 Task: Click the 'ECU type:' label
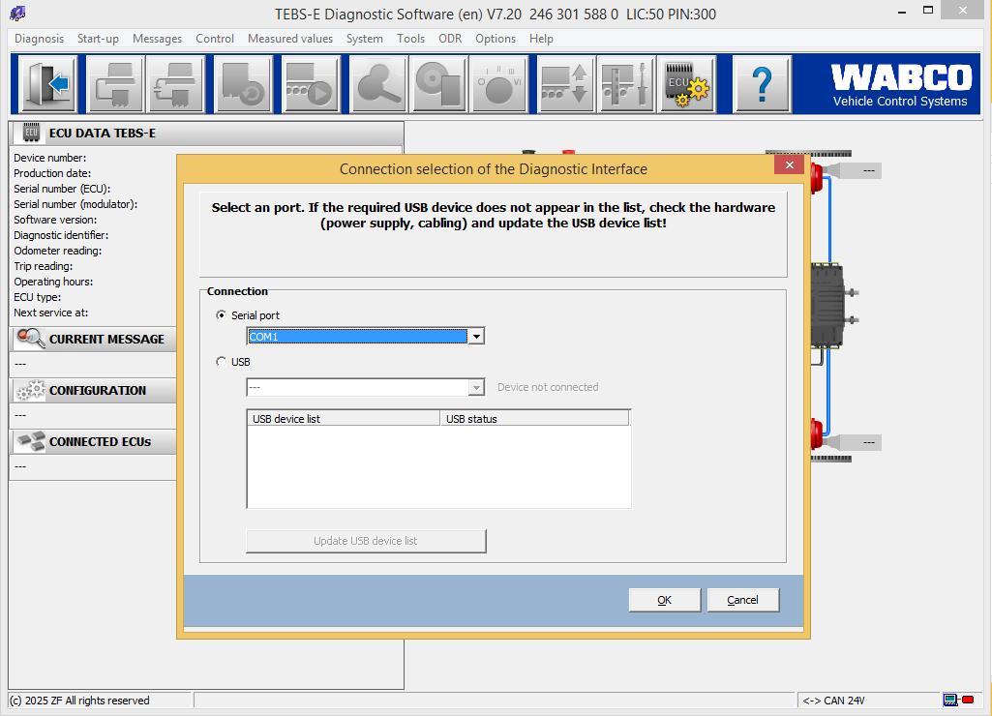(x=38, y=297)
